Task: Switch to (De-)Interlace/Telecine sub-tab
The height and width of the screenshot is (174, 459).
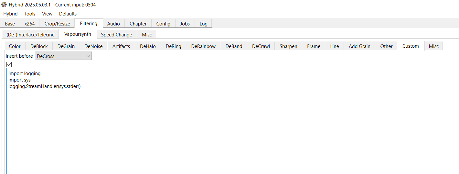Action: (30, 34)
